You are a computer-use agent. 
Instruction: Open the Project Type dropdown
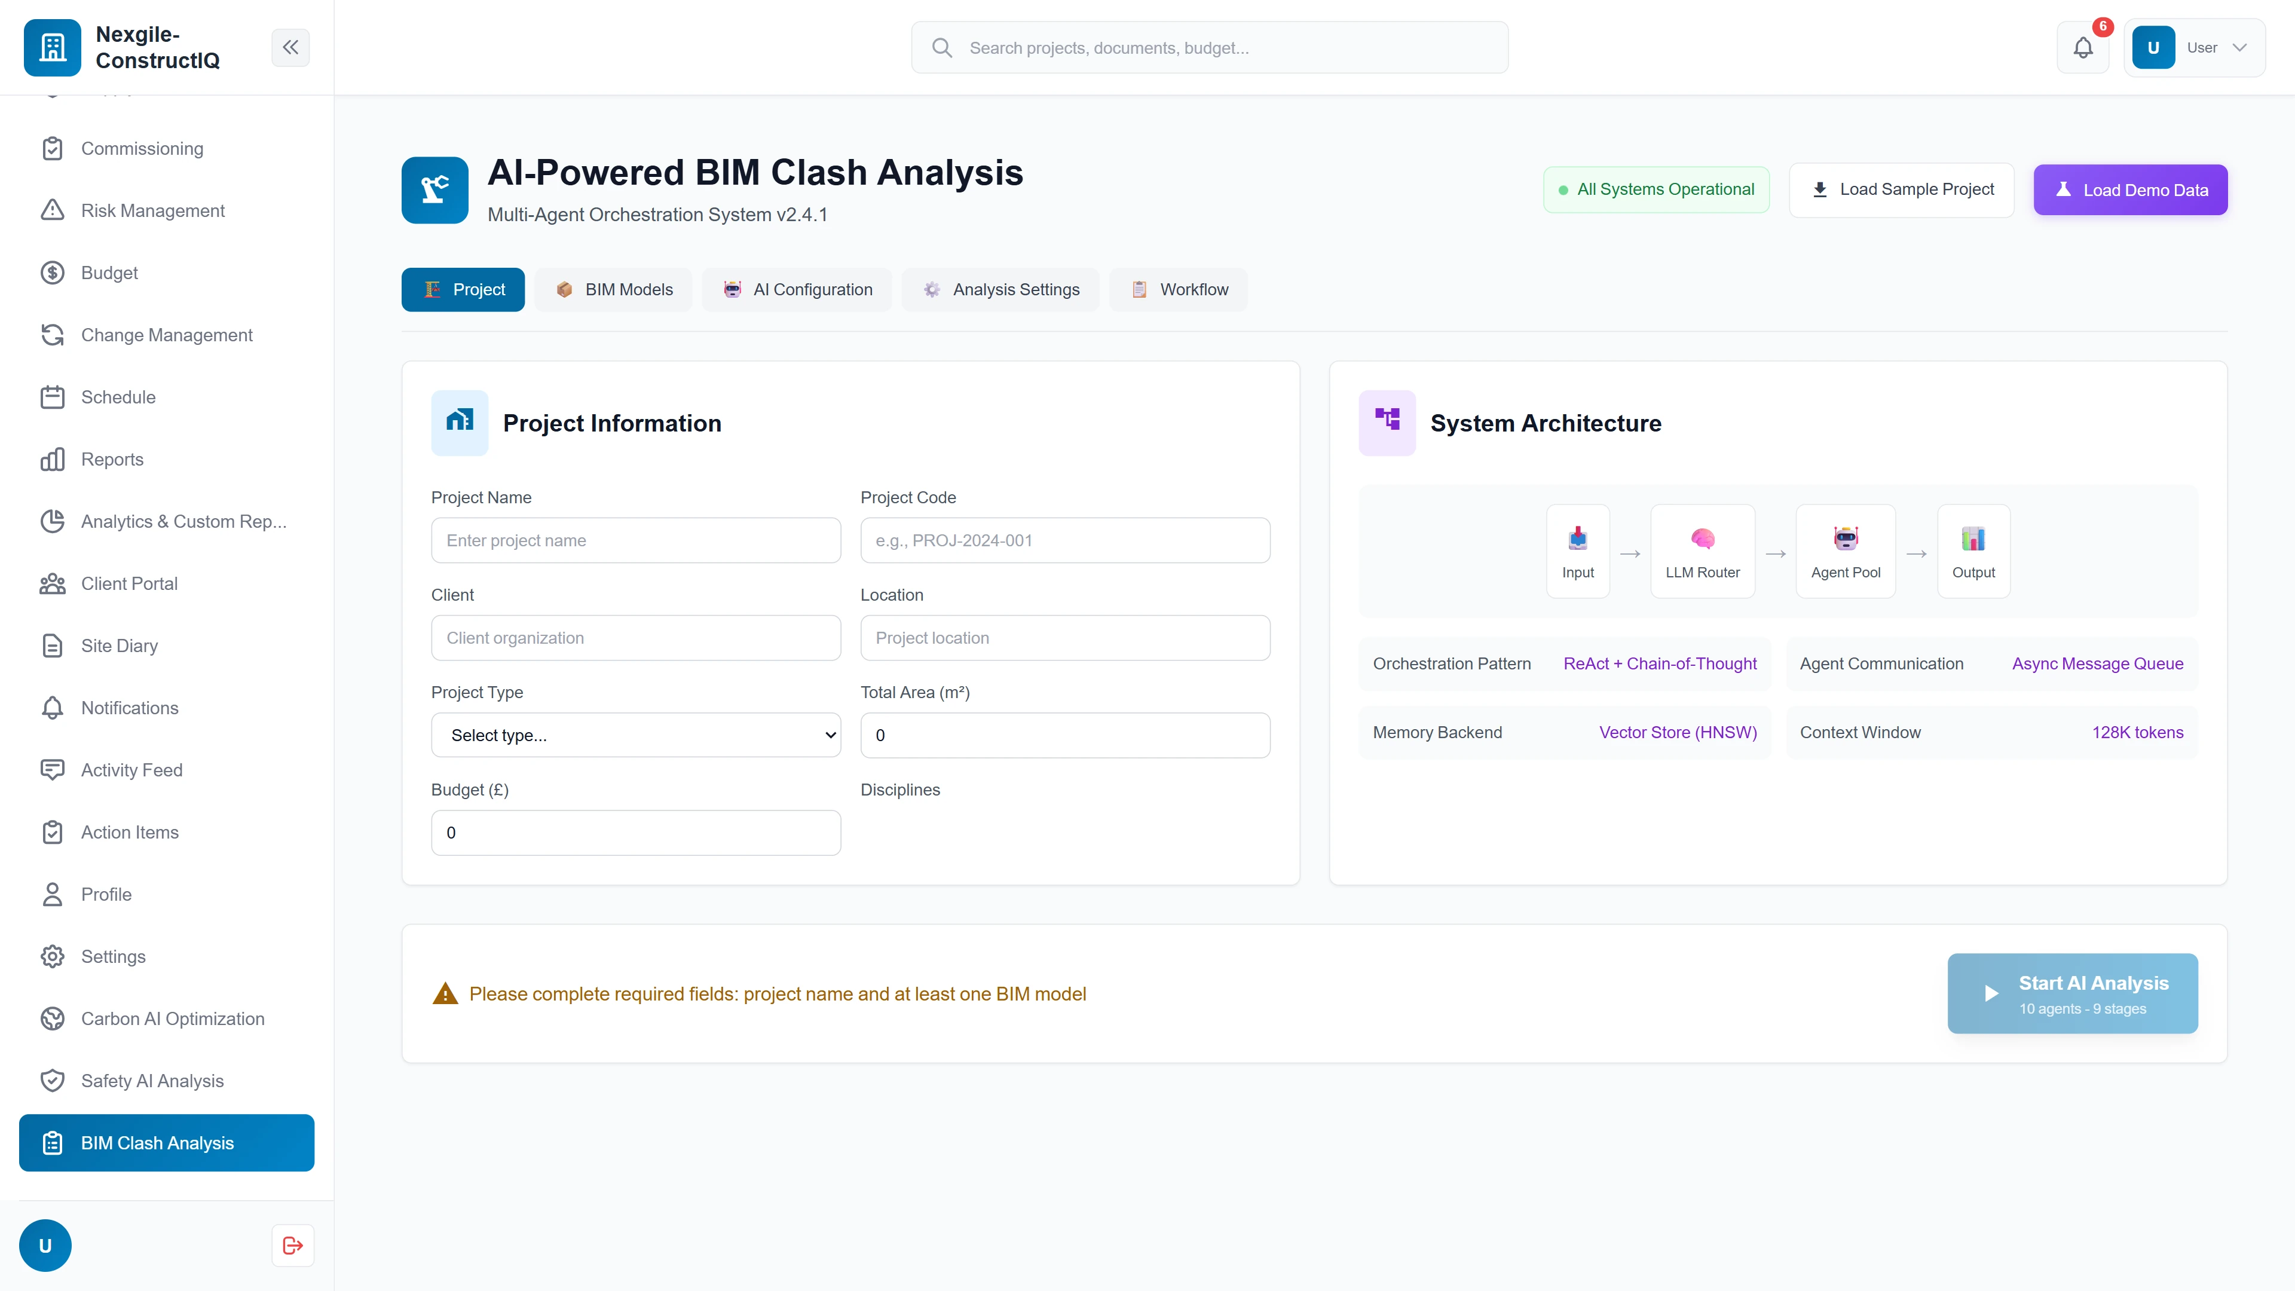click(634, 734)
